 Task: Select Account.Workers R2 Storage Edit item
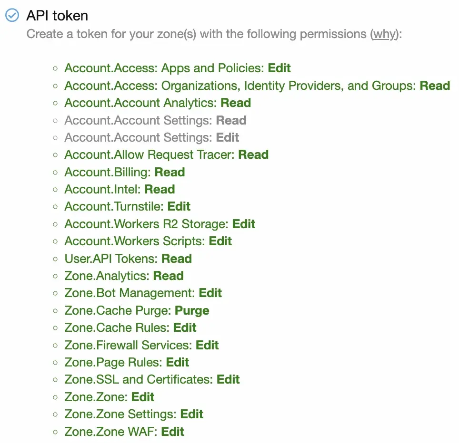click(x=160, y=224)
